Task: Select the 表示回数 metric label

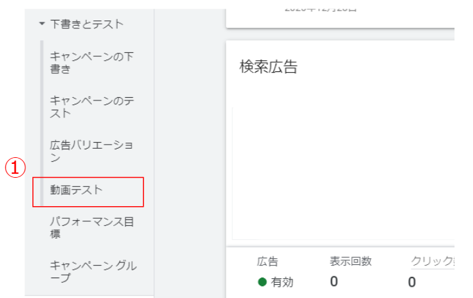Action: click(351, 262)
